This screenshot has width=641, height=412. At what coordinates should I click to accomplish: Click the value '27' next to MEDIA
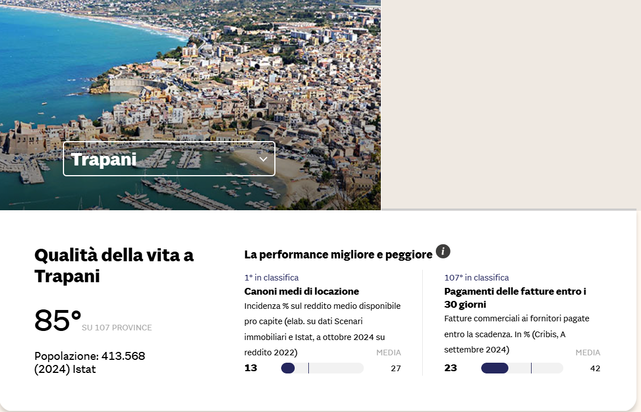click(x=396, y=368)
